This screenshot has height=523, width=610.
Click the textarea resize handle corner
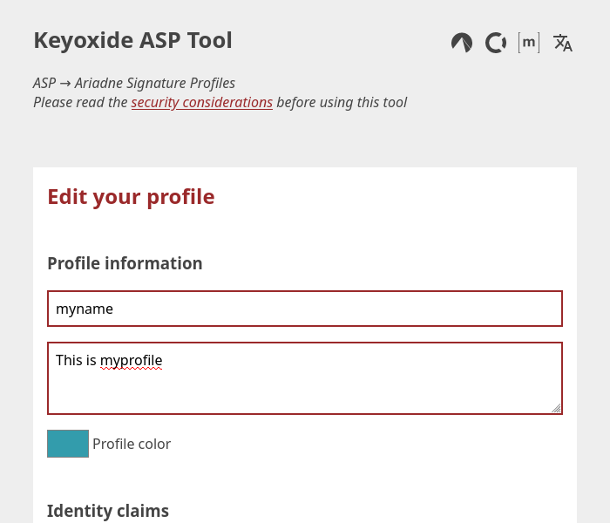point(556,408)
